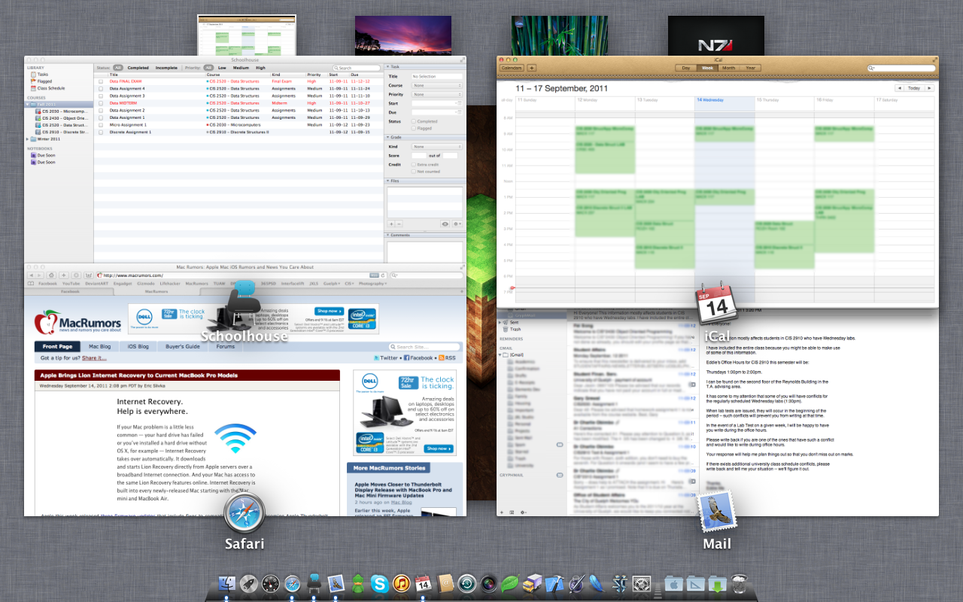The height and width of the screenshot is (602, 963).
Task: Open Schoolhouse chair icon in the Dock
Action: tap(314, 583)
